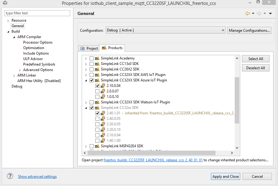
Task: Click the Select All button
Action: click(256, 59)
